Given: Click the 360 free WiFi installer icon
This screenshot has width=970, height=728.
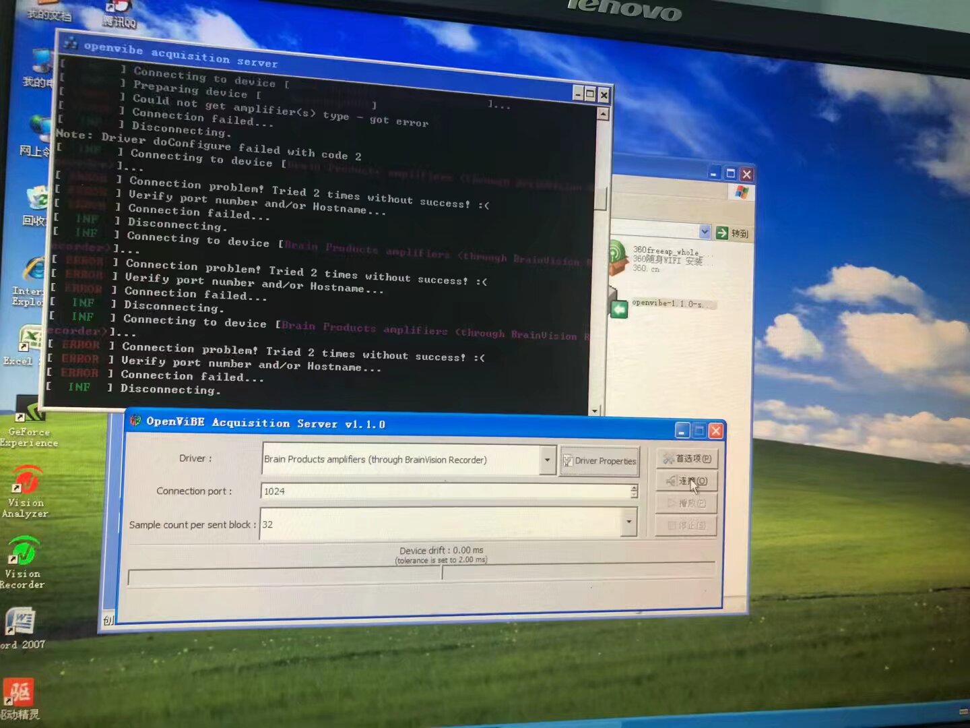Looking at the screenshot, I should coord(616,258).
